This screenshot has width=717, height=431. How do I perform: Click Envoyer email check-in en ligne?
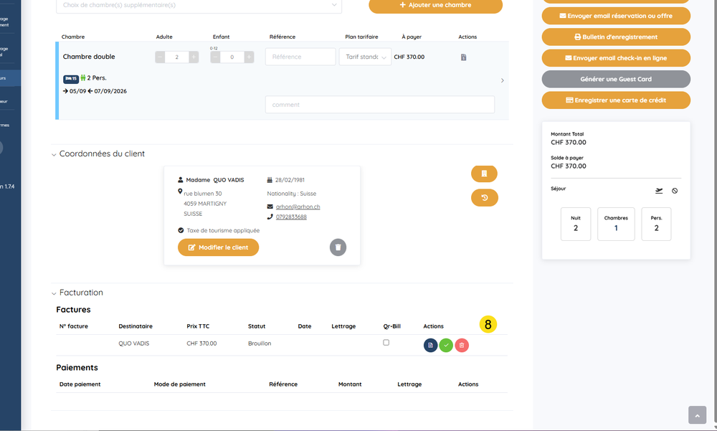pyautogui.click(x=616, y=58)
